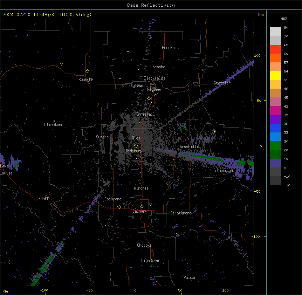
Task: Click the Stettler city label
Action: pos(222,83)
